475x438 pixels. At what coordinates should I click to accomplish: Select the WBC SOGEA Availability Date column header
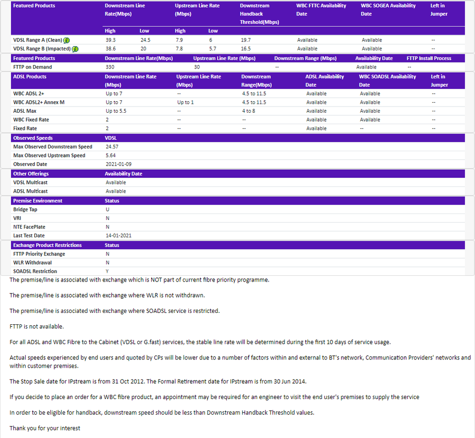click(x=388, y=10)
